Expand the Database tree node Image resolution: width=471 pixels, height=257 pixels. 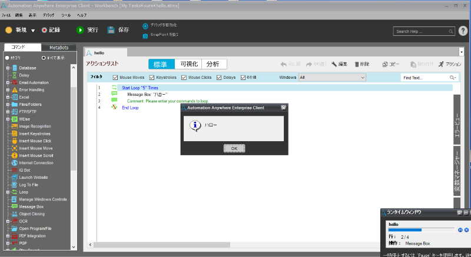click(8, 68)
